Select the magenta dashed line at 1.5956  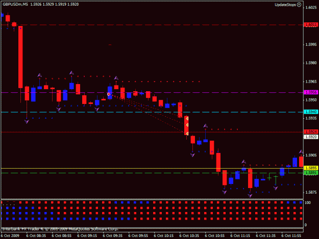click(152, 92)
